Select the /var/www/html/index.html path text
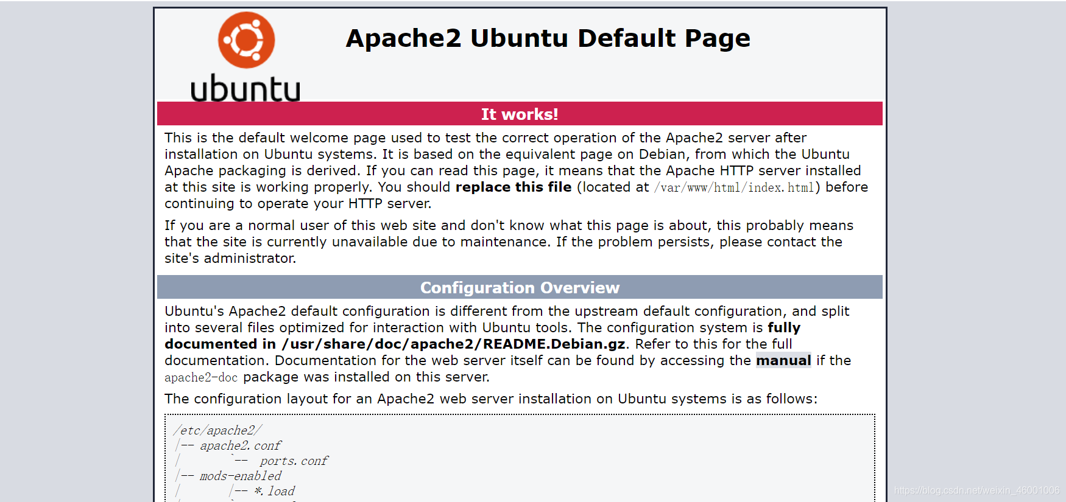This screenshot has width=1066, height=502. [x=734, y=188]
